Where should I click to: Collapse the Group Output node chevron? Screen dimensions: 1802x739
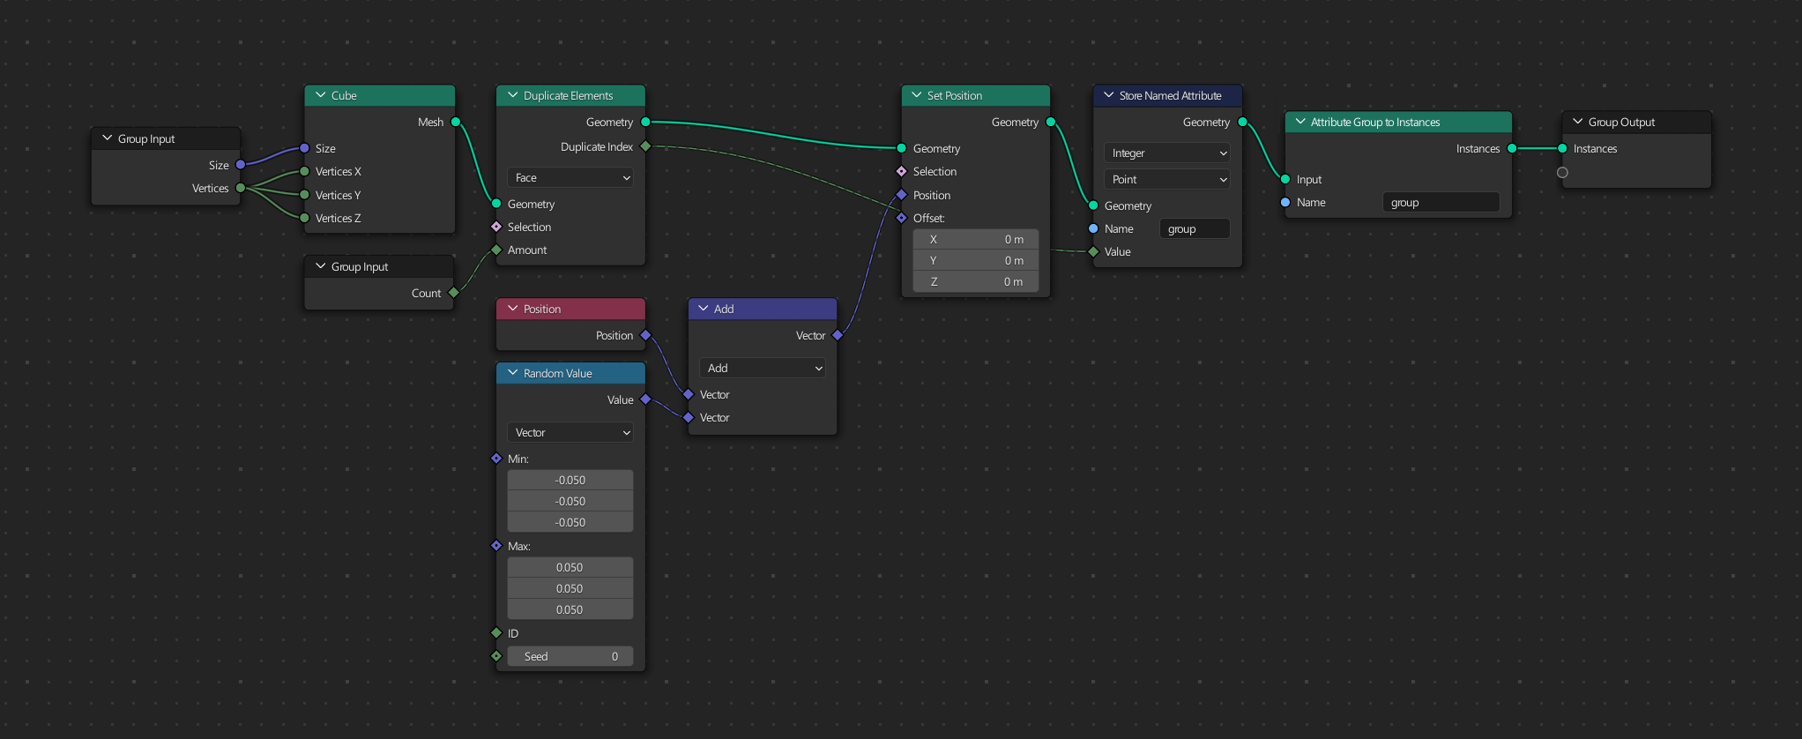[x=1577, y=122]
